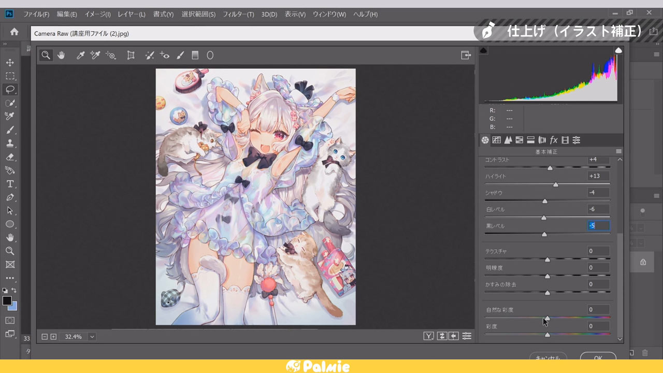Toggle shadow clipping warning on histogram
The image size is (663, 373).
click(483, 50)
